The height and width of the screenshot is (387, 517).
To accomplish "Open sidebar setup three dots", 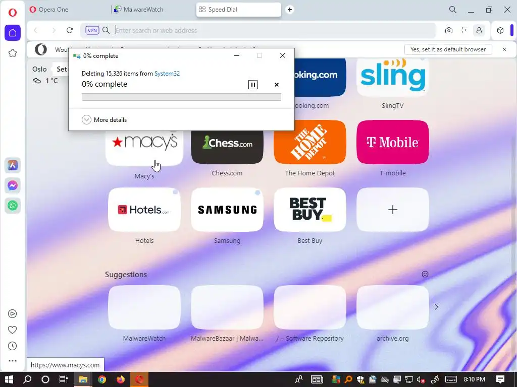I will pyautogui.click(x=13, y=361).
